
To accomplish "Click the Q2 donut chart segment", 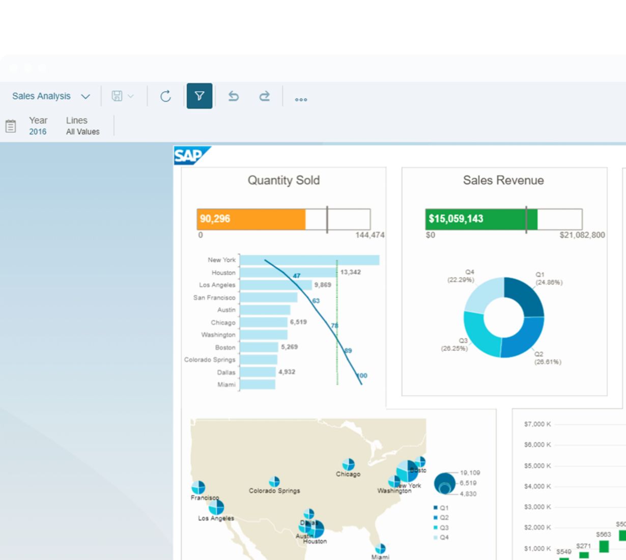I will click(x=522, y=339).
